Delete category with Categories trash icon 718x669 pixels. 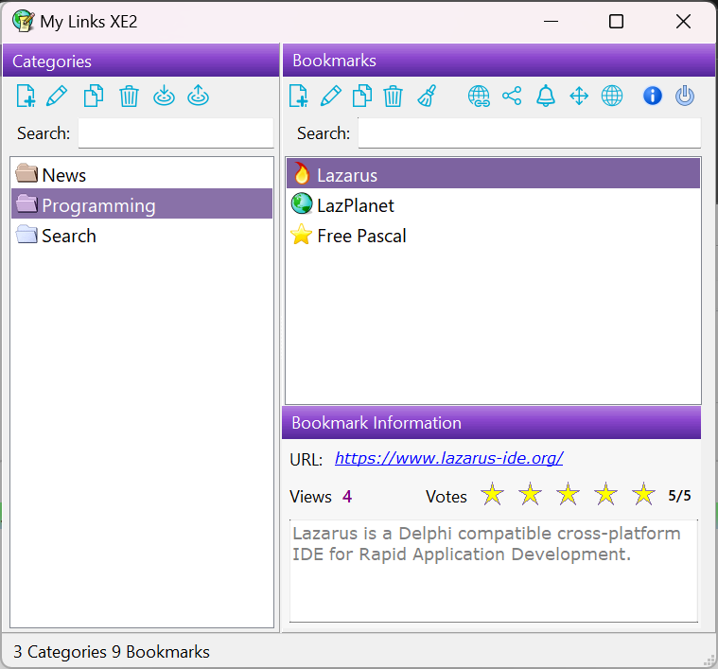coord(130,97)
